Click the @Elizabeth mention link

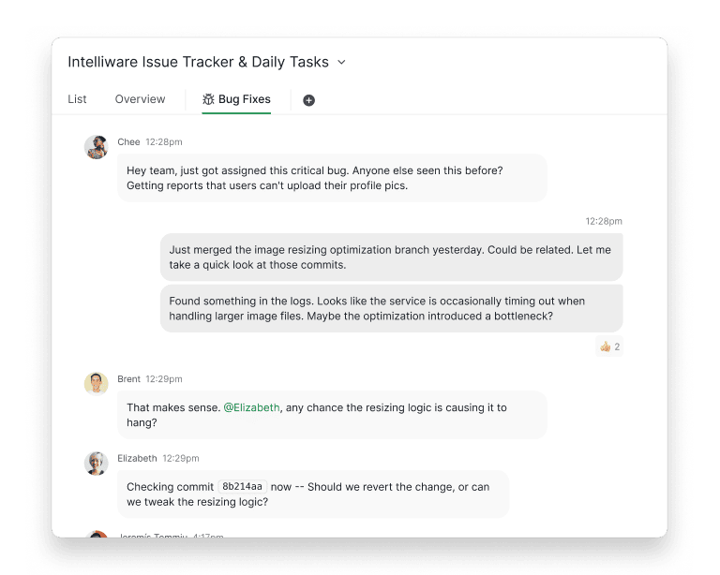click(x=251, y=407)
